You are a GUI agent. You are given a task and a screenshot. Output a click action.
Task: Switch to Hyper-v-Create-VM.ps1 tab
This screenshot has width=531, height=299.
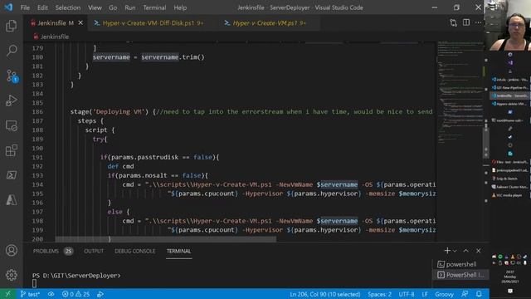[x=269, y=23]
